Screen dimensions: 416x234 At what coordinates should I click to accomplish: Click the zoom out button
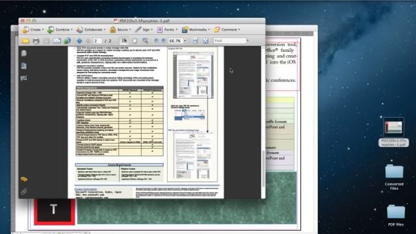[x=156, y=40]
